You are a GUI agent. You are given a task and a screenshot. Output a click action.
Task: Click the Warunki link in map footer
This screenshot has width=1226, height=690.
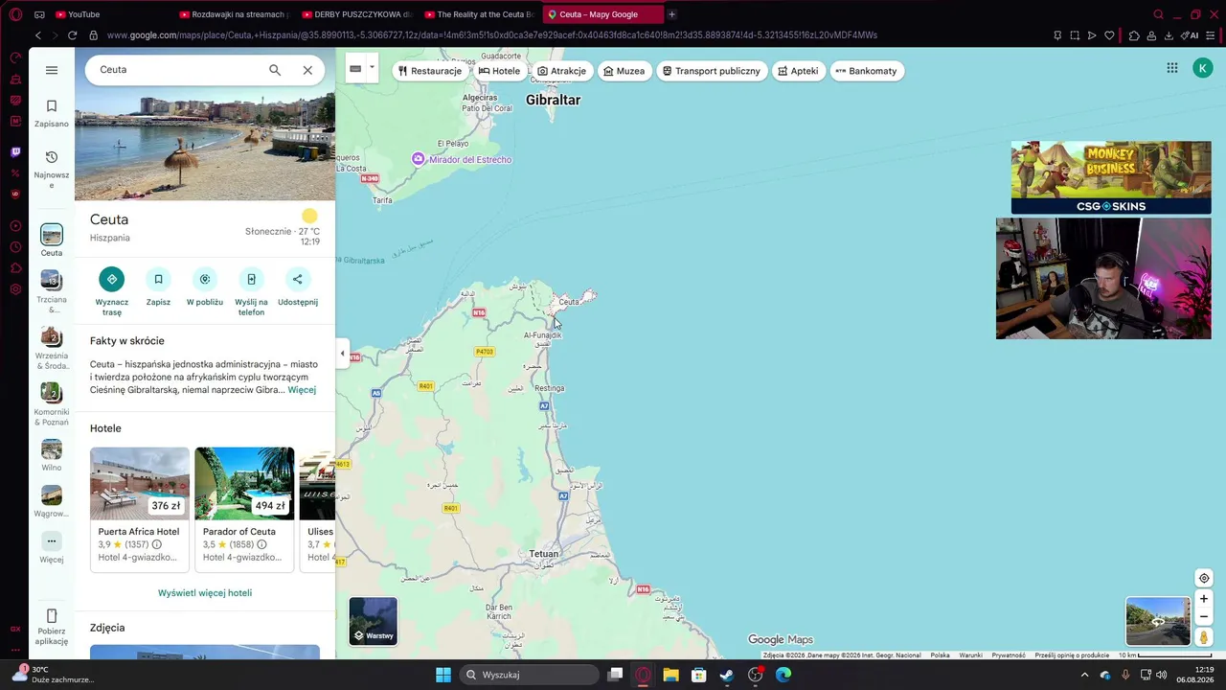[970, 655]
